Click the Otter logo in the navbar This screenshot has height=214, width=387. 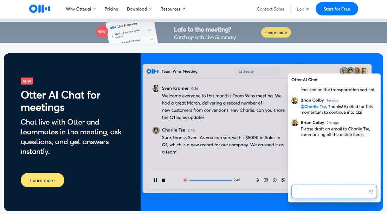(39, 9)
